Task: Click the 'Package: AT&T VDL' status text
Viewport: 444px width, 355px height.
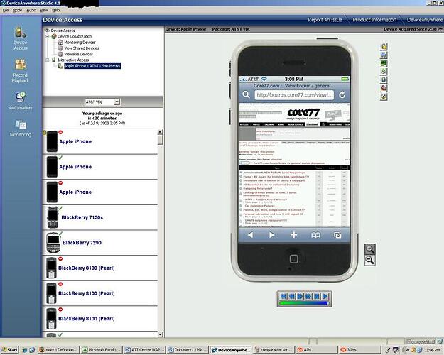Action: pos(231,29)
